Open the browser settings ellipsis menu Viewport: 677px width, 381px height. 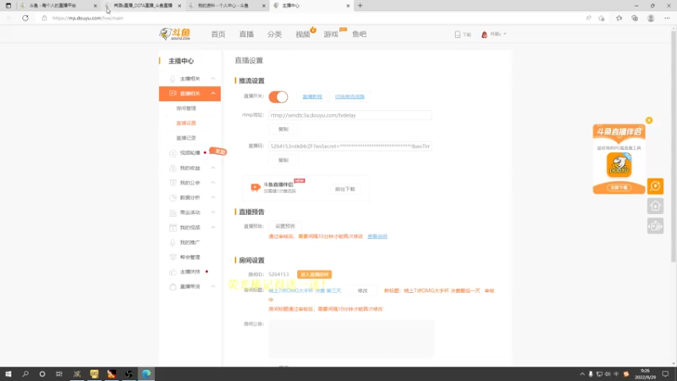[667, 18]
